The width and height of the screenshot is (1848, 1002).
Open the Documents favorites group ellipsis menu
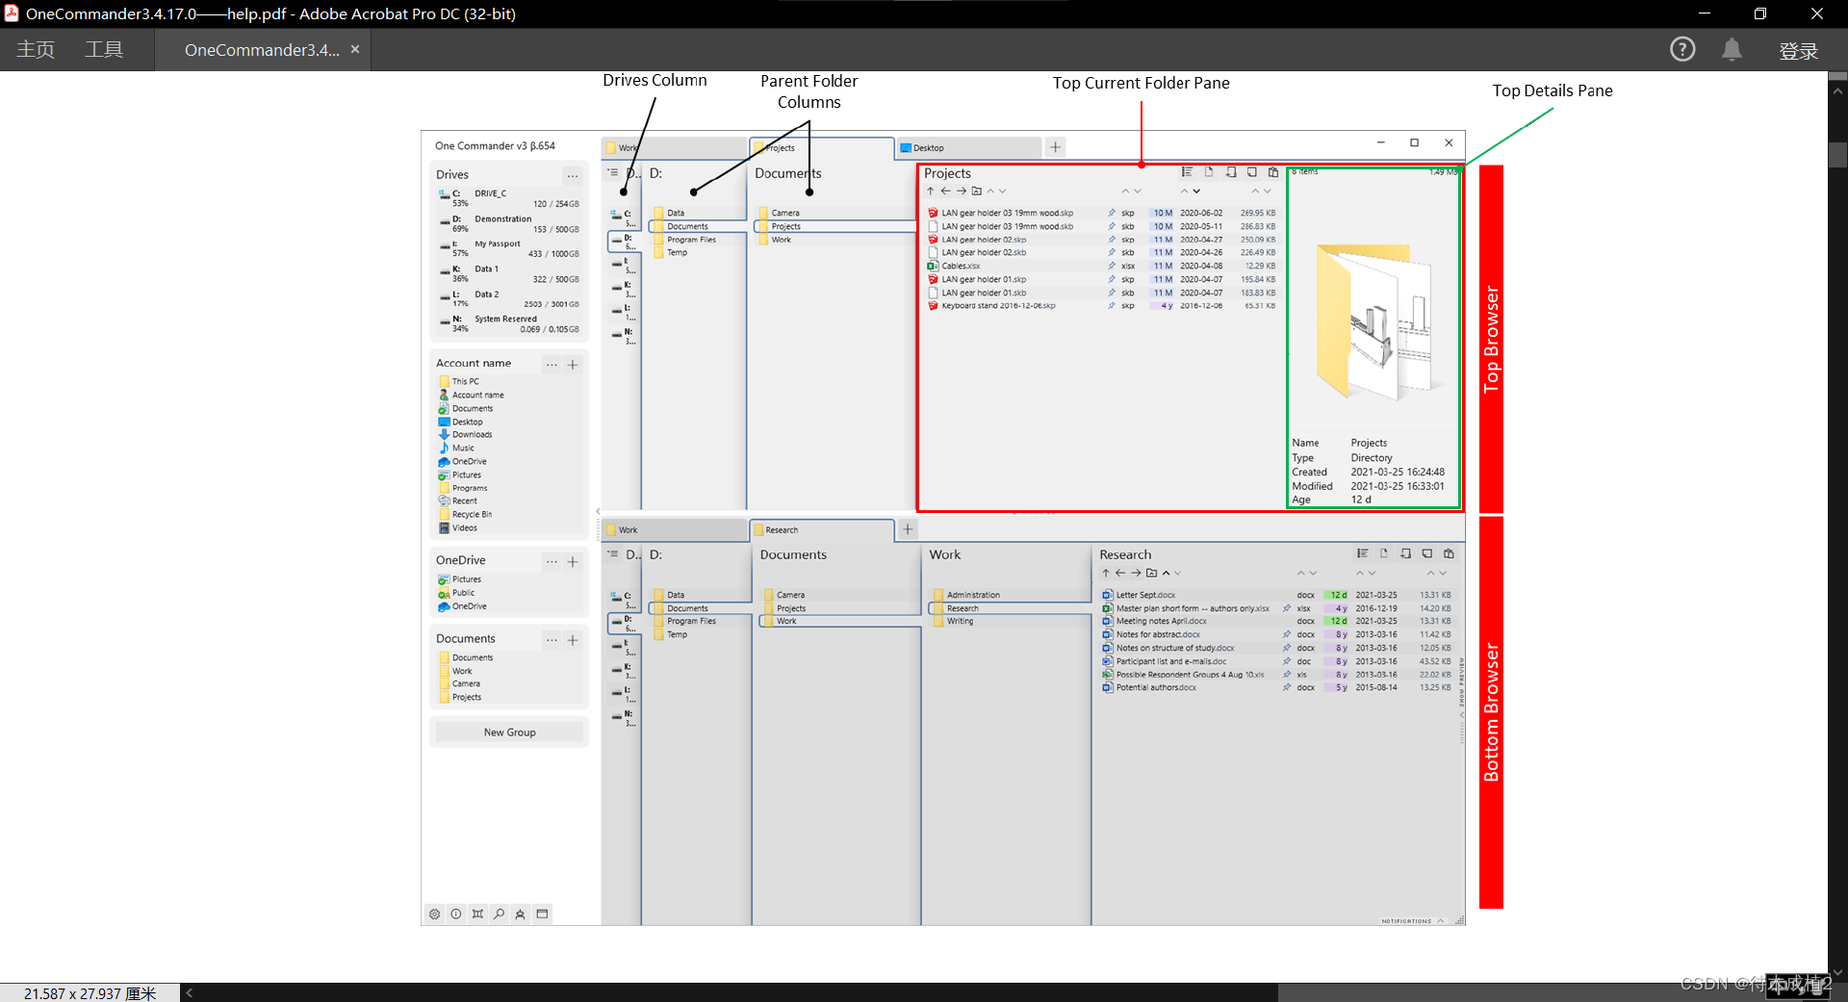pos(552,640)
